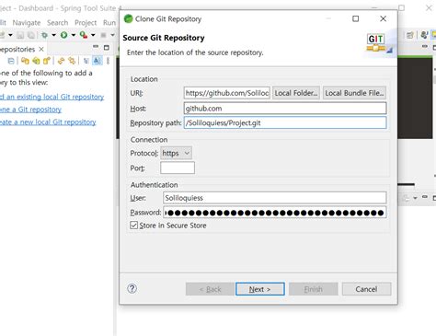The height and width of the screenshot is (336, 436).
Task: Toggle the highlighted link-with-selection button
Action: coord(97,61)
